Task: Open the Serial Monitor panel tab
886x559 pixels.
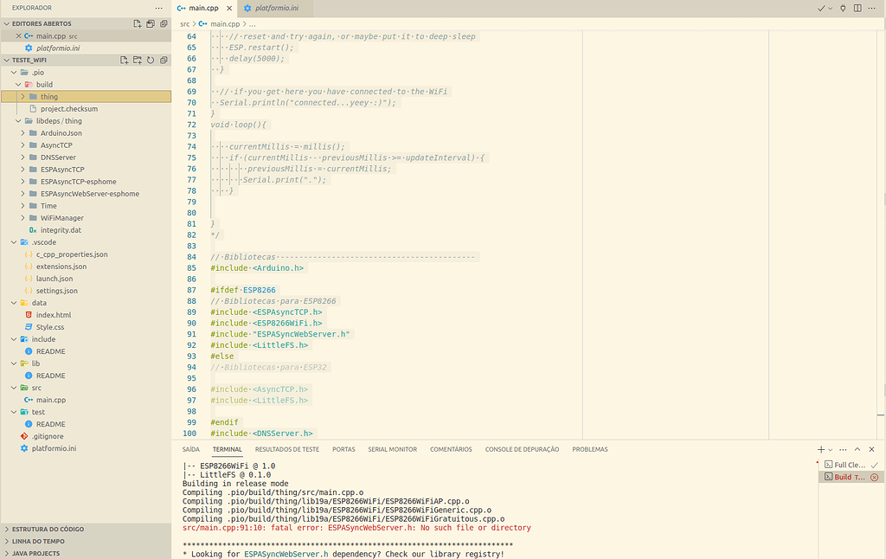Action: tap(393, 449)
